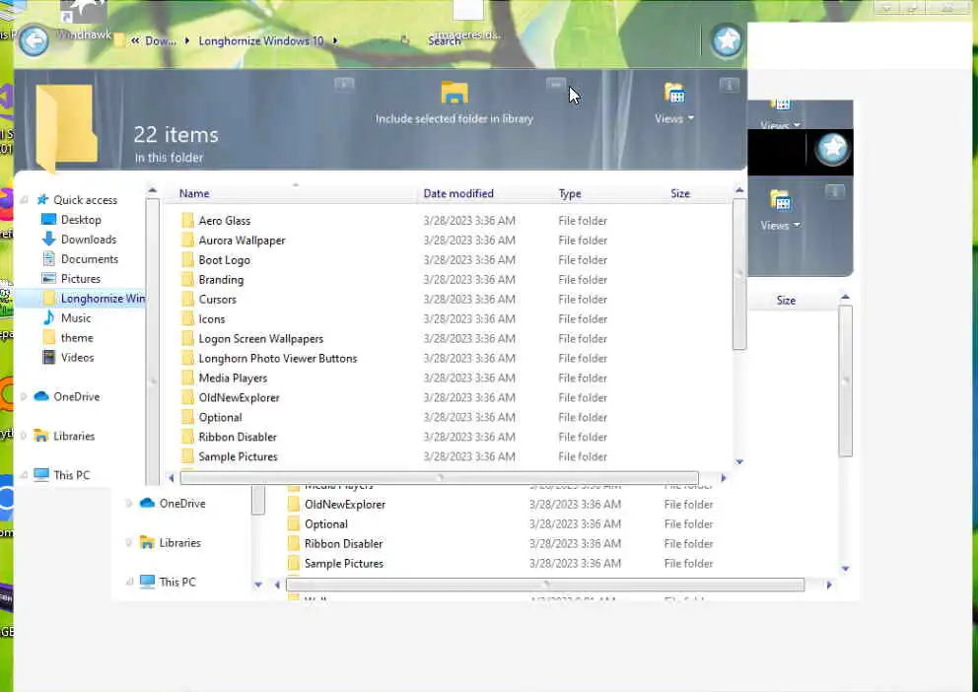Image resolution: width=978 pixels, height=692 pixels.
Task: Select Sample Pictures folder icon in front window
Action: (x=187, y=456)
